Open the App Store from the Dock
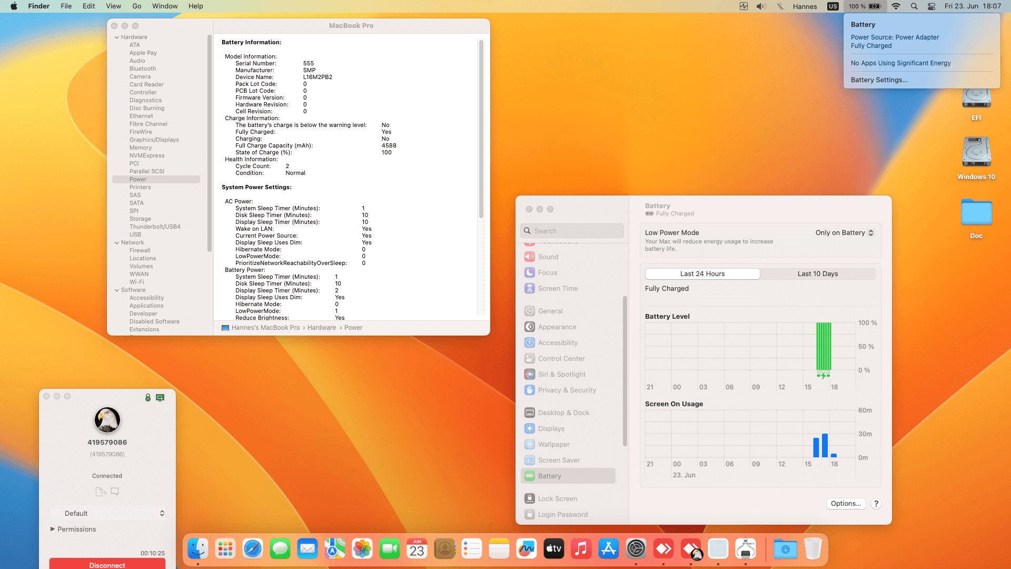Screen dimensions: 1011x569 coord(608,548)
